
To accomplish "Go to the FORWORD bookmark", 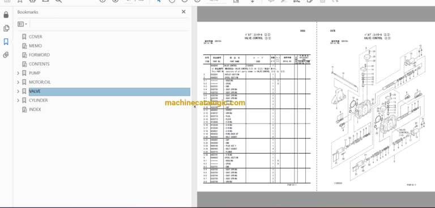I will pos(40,55).
